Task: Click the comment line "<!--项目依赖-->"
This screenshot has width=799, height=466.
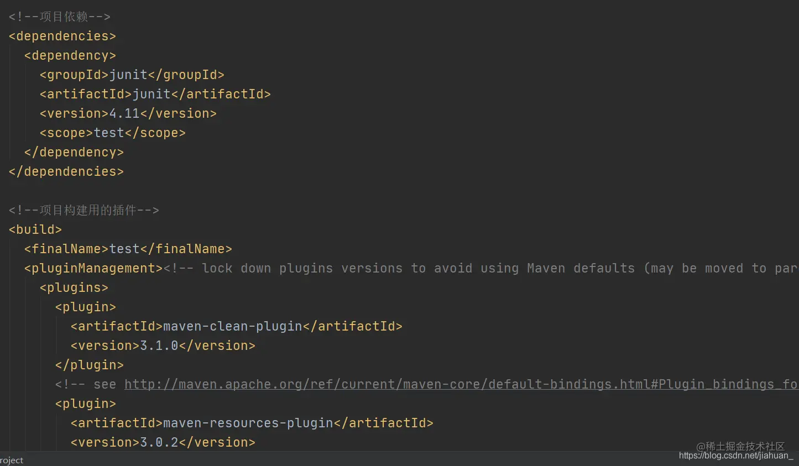Action: click(60, 17)
